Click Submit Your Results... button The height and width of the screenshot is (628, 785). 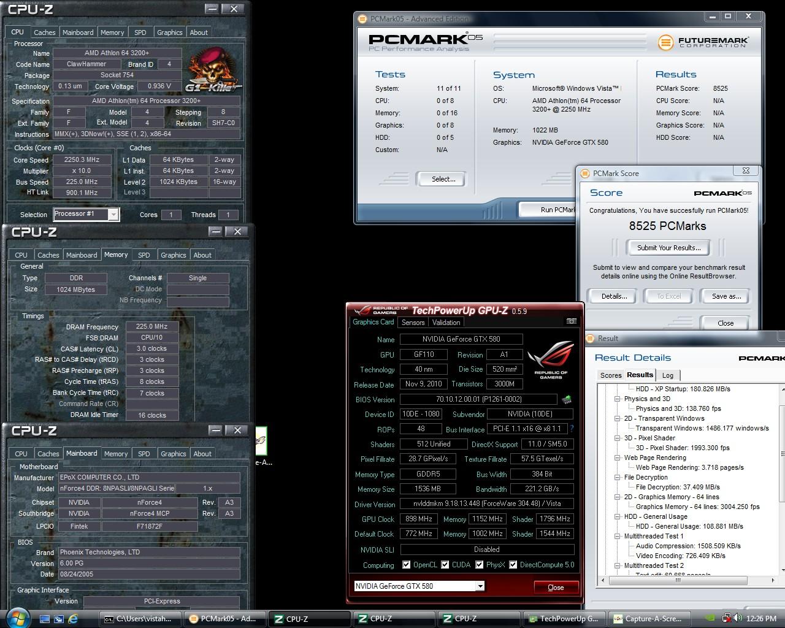pyautogui.click(x=668, y=248)
